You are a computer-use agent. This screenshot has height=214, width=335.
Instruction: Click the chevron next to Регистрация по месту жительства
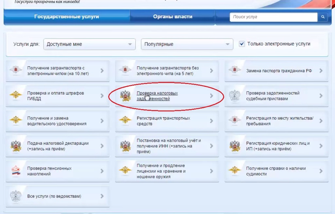[x=321, y=121]
